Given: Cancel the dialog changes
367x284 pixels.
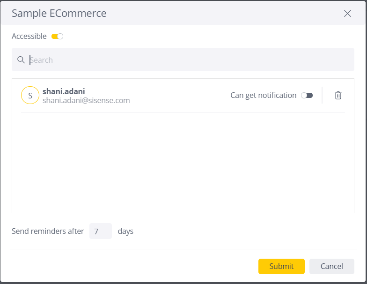Looking at the screenshot, I should (331, 266).
